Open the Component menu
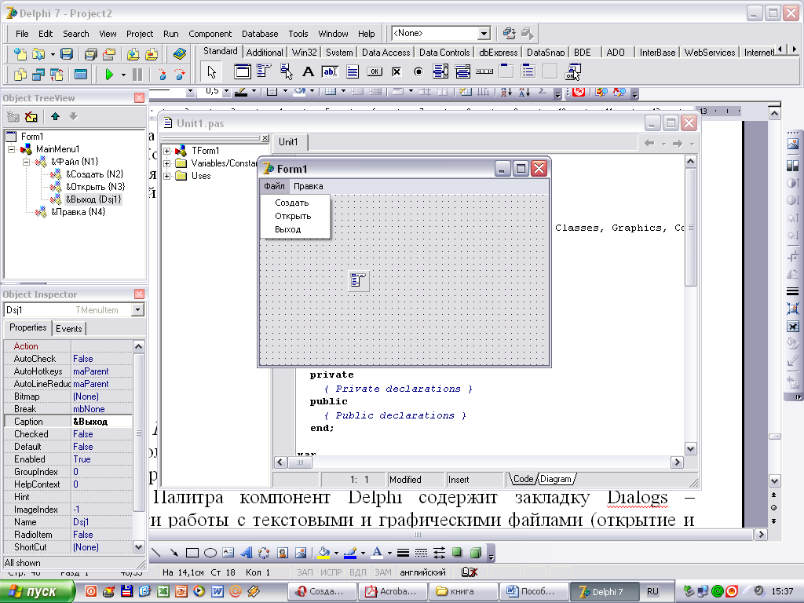This screenshot has width=804, height=603. pos(210,34)
